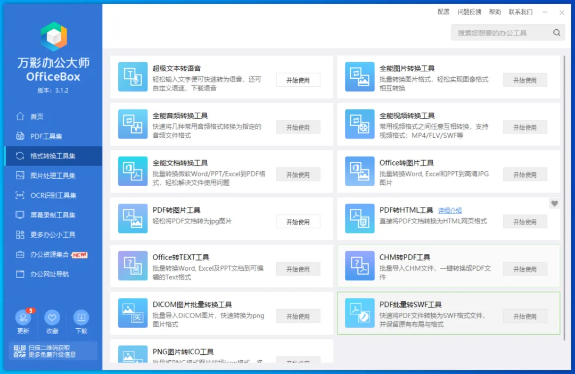Image resolution: width=575 pixels, height=374 pixels.
Task: Open the 全能图片转换工具 icon
Action: (359, 77)
